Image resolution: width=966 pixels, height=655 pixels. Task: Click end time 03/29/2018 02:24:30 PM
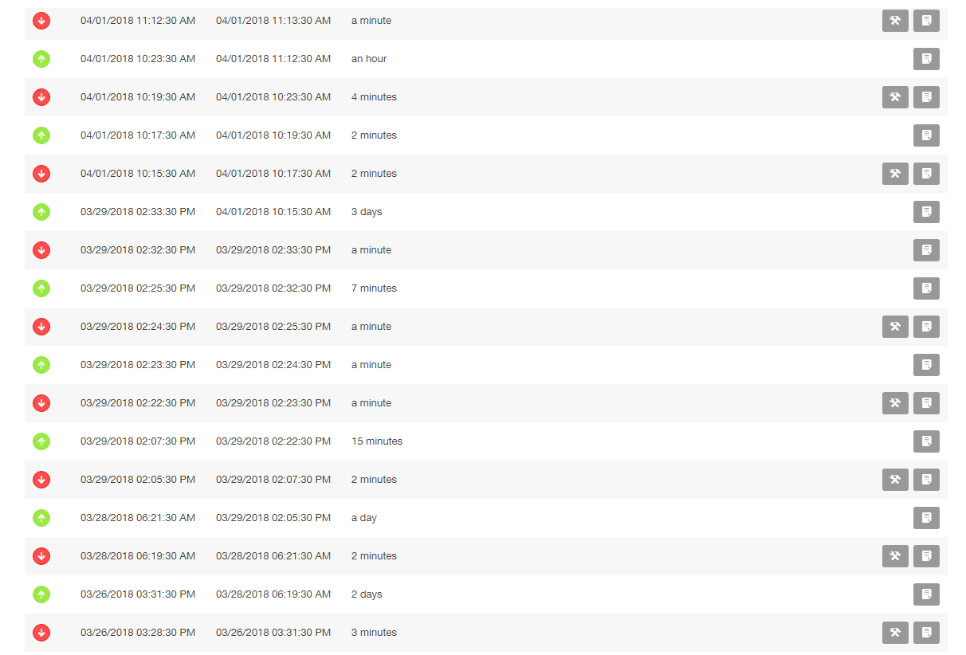click(x=273, y=365)
